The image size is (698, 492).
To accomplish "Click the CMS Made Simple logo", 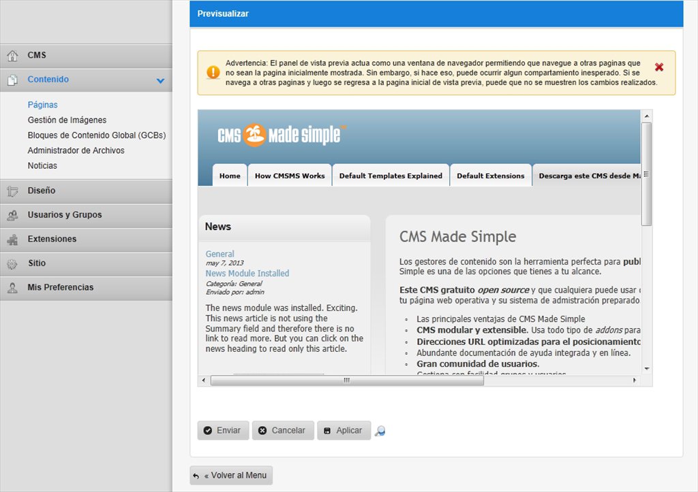I will coord(282,135).
